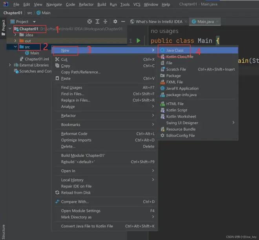Open the Project view dropdown arrow

[34, 22]
